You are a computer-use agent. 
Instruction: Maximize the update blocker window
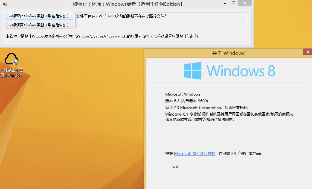234,3
